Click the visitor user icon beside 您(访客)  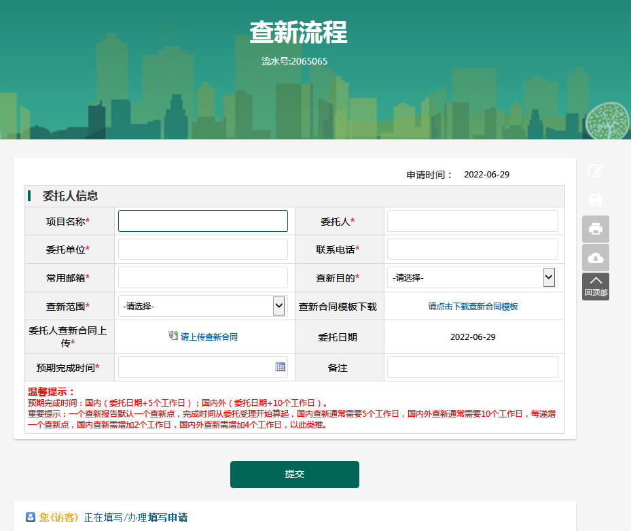(31, 517)
